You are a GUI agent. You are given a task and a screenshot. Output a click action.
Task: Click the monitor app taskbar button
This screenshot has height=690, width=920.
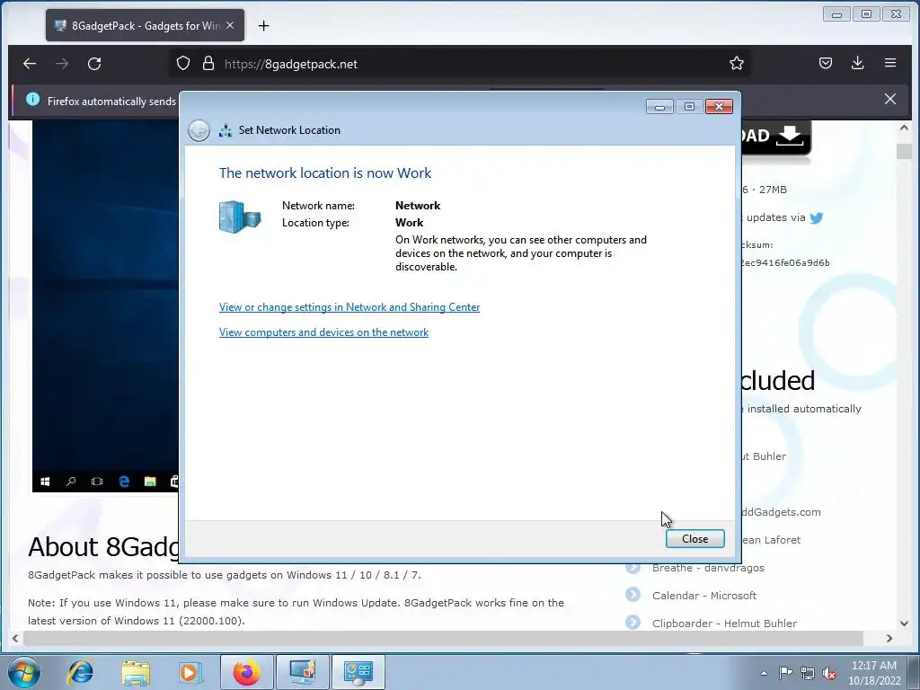(302, 672)
